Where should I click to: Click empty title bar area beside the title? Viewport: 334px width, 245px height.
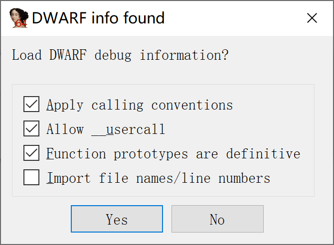[229, 18]
